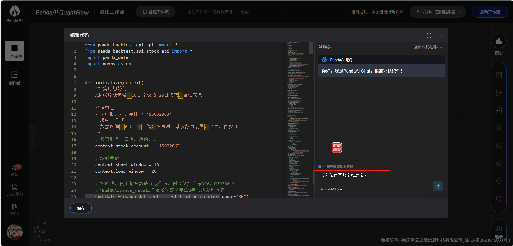Click the zoom out magnifier icon
Viewport: 513px width, 246px height.
pyautogui.click(x=499, y=163)
